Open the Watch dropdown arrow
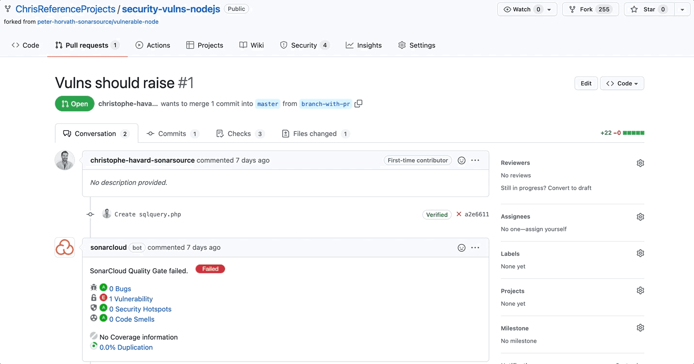 click(x=550, y=9)
